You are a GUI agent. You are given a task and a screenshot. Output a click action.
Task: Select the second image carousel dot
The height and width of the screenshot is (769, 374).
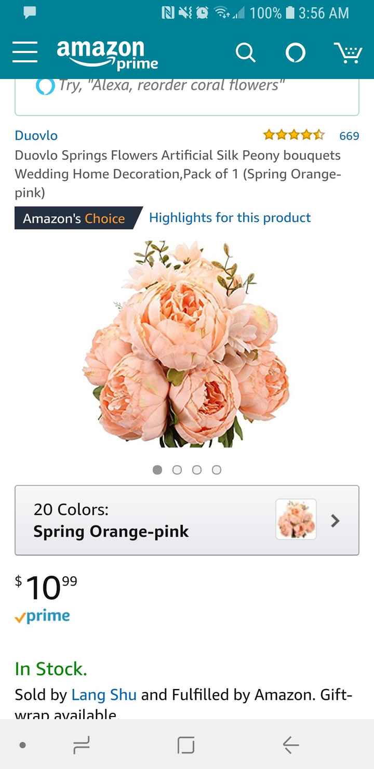click(177, 470)
